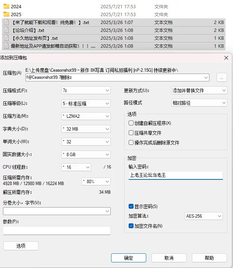
Task: Click text file icon for 【论坛介绍】.txt
Action: 6,30
